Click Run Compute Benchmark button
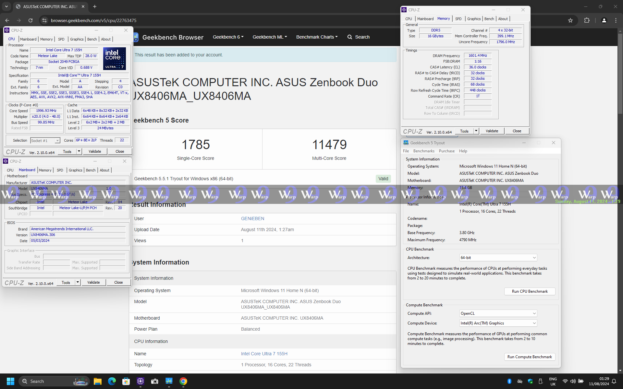 [530, 357]
